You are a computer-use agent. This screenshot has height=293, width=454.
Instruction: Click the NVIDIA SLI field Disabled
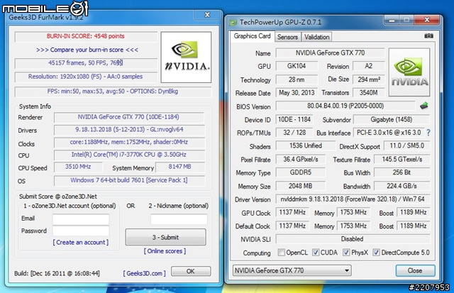coord(353,239)
